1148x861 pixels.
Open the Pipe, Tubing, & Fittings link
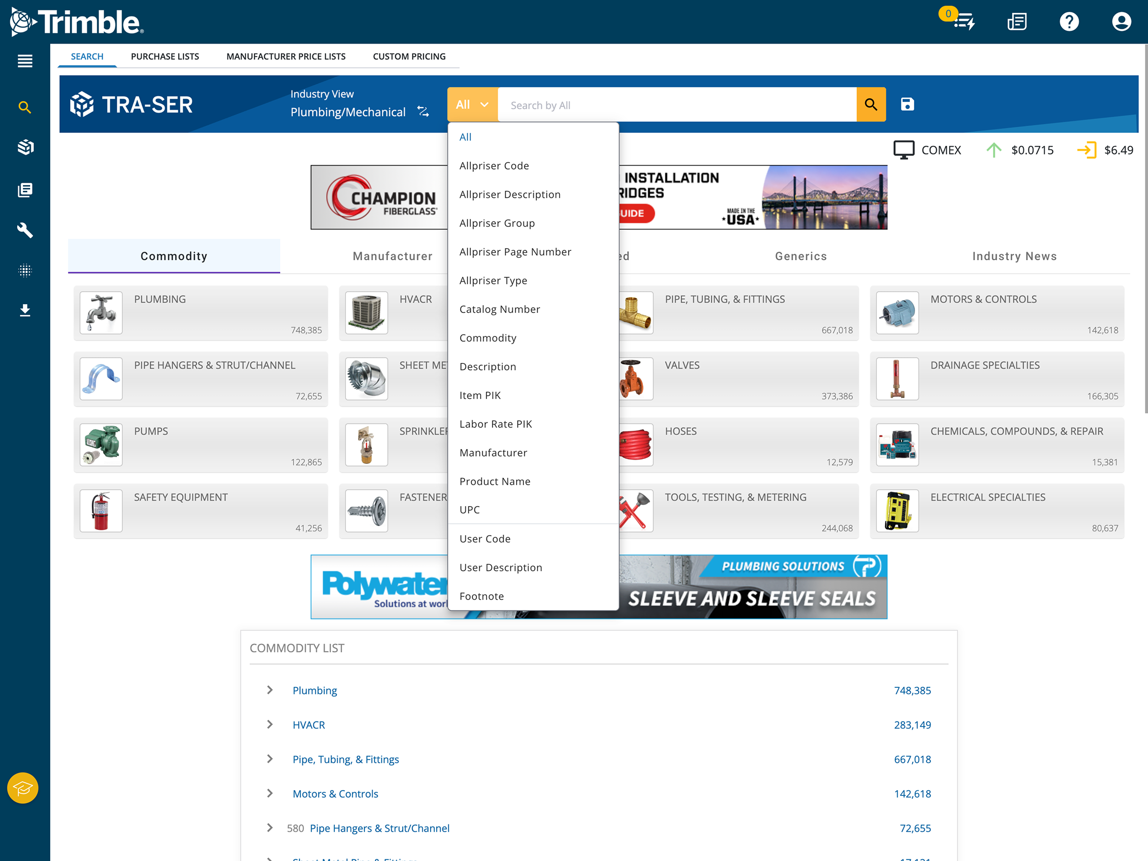pyautogui.click(x=346, y=759)
